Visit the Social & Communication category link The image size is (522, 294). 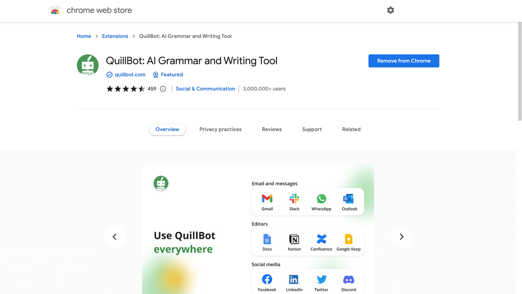(x=205, y=89)
